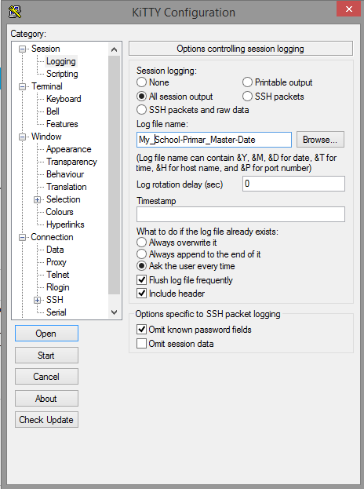
Task: Open the Colours category
Action: (60, 212)
